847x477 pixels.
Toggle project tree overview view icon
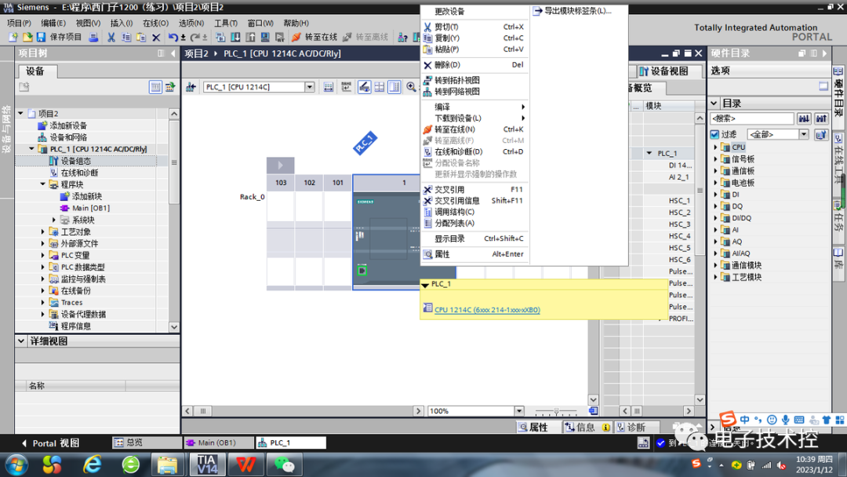pos(155,87)
